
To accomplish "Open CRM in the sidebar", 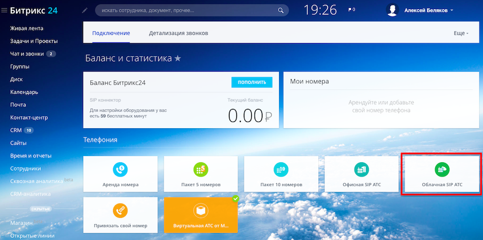I will [16, 130].
